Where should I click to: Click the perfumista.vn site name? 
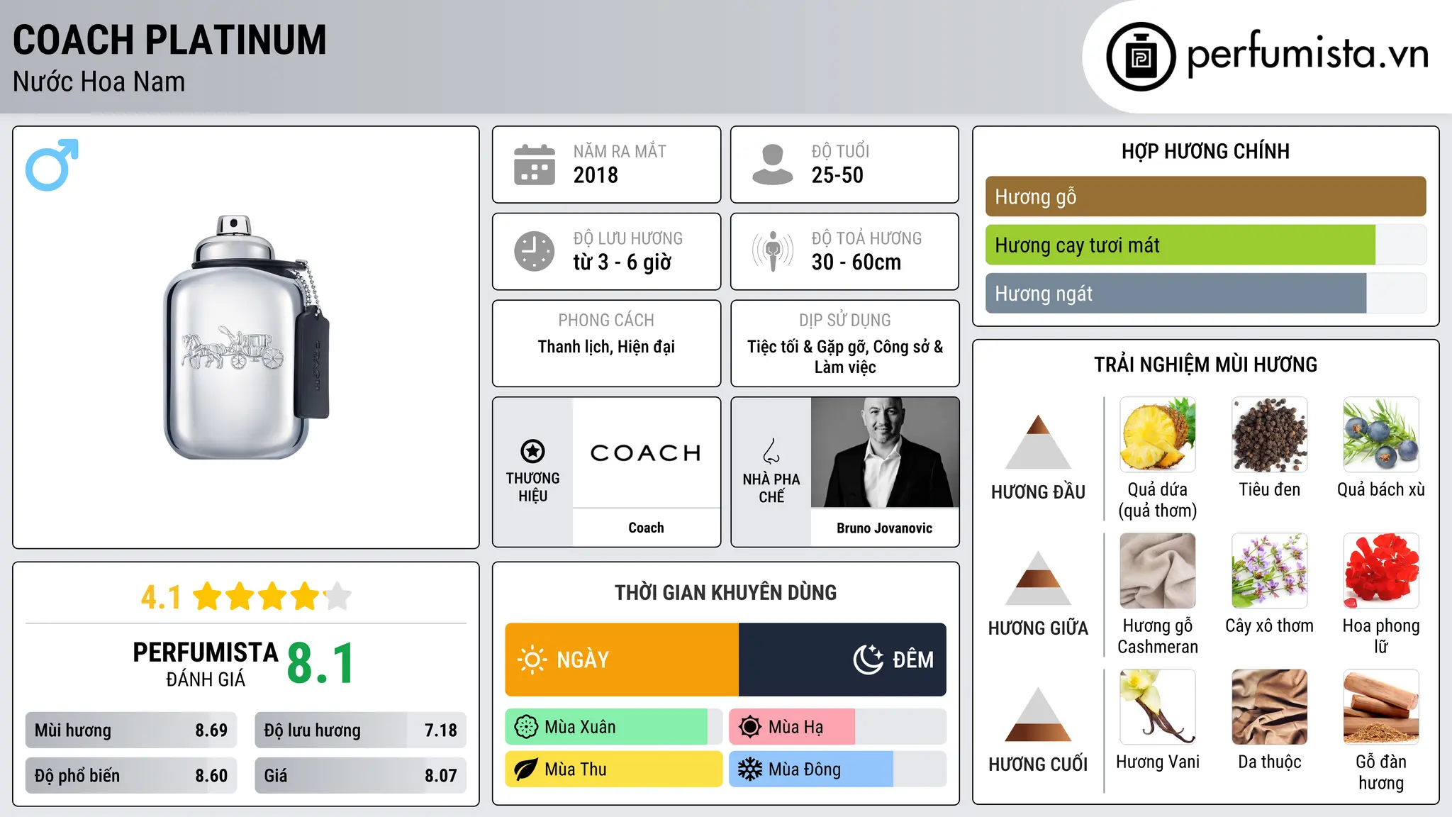[x=1307, y=54]
